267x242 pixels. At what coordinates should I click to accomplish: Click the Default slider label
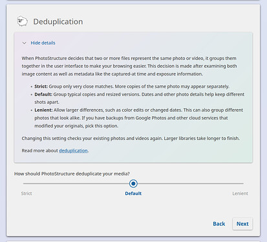[x=133, y=194]
